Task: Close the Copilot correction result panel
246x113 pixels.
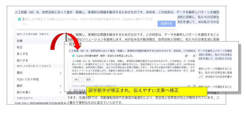Action: (x=194, y=56)
